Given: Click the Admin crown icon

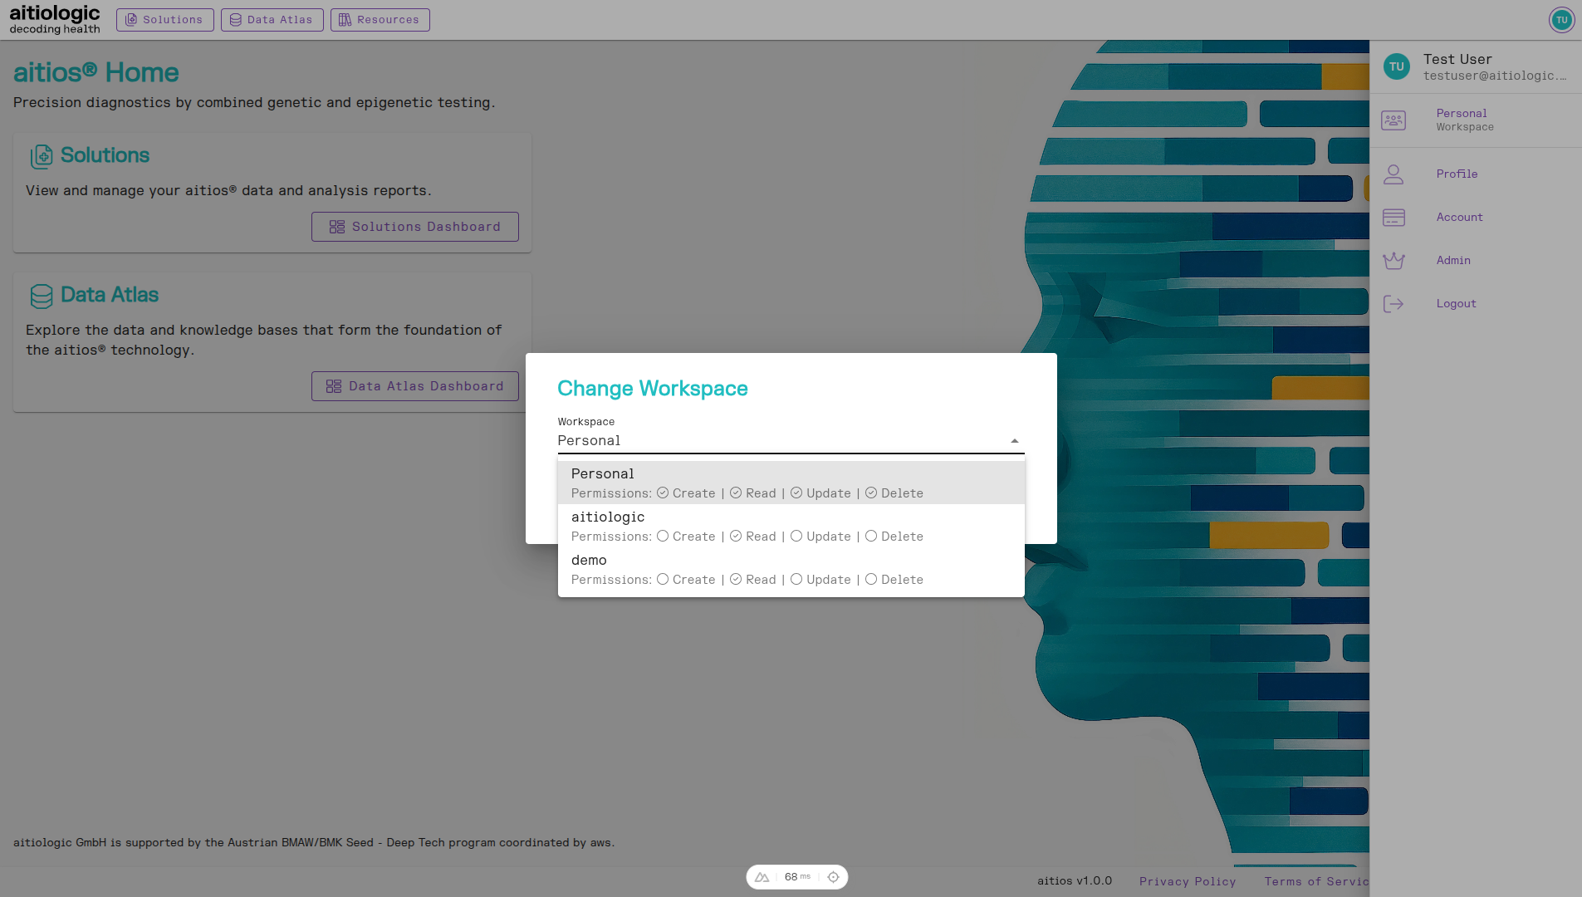Looking at the screenshot, I should (x=1393, y=261).
